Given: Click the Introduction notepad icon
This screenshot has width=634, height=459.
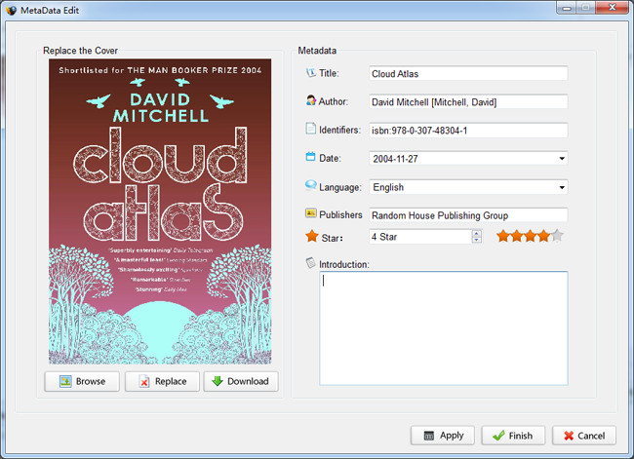Looking at the screenshot, I should [x=310, y=263].
